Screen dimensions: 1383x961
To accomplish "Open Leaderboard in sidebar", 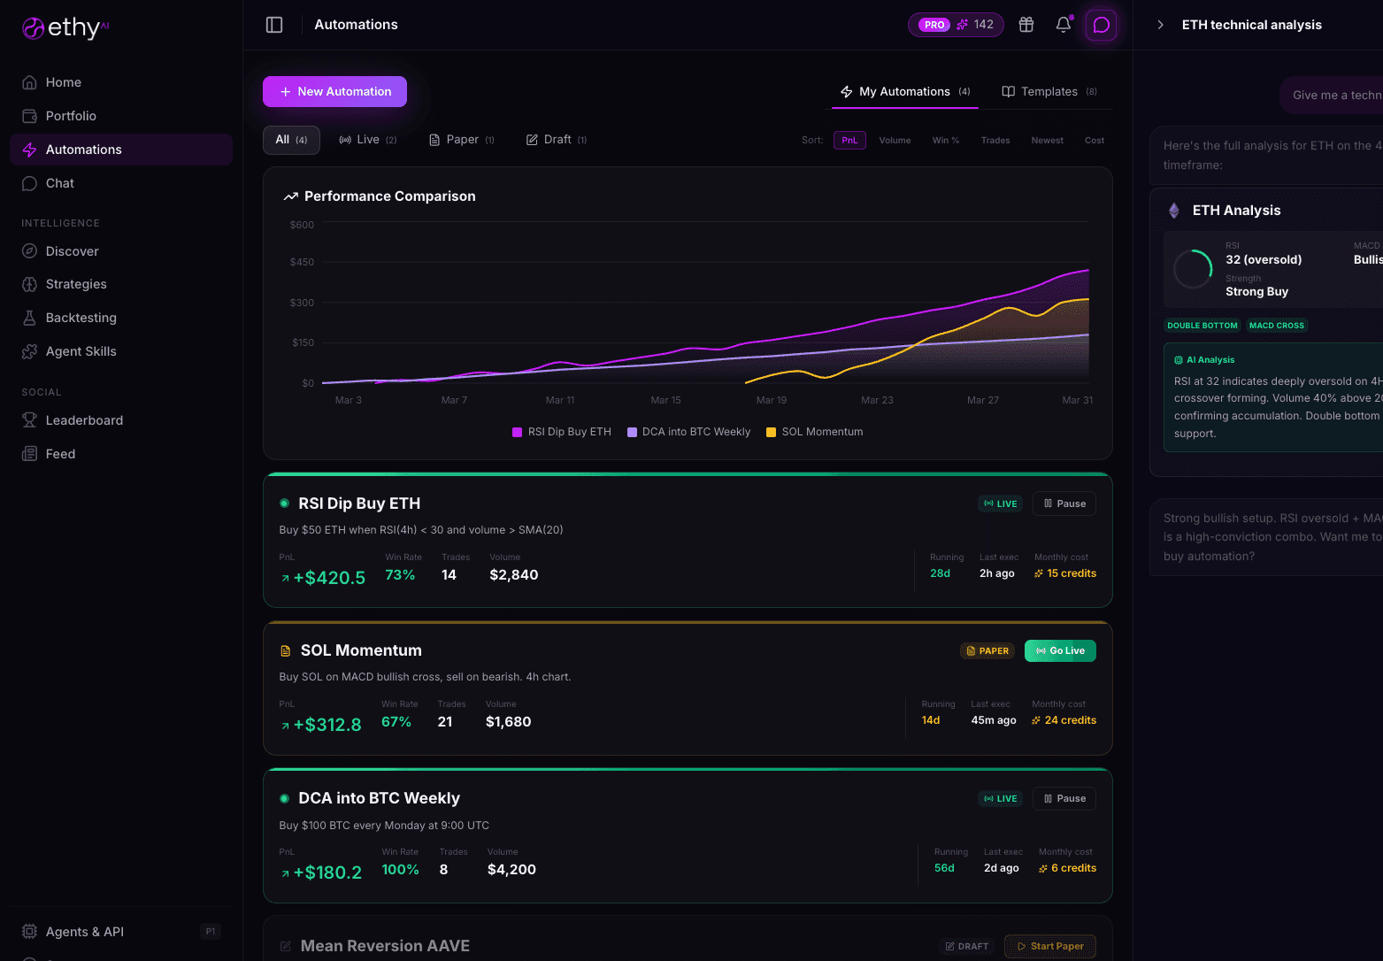I will pyautogui.click(x=121, y=420).
